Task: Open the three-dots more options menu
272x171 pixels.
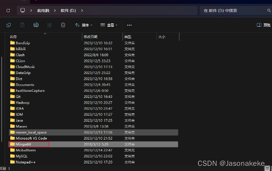Action: pyautogui.click(x=129, y=25)
